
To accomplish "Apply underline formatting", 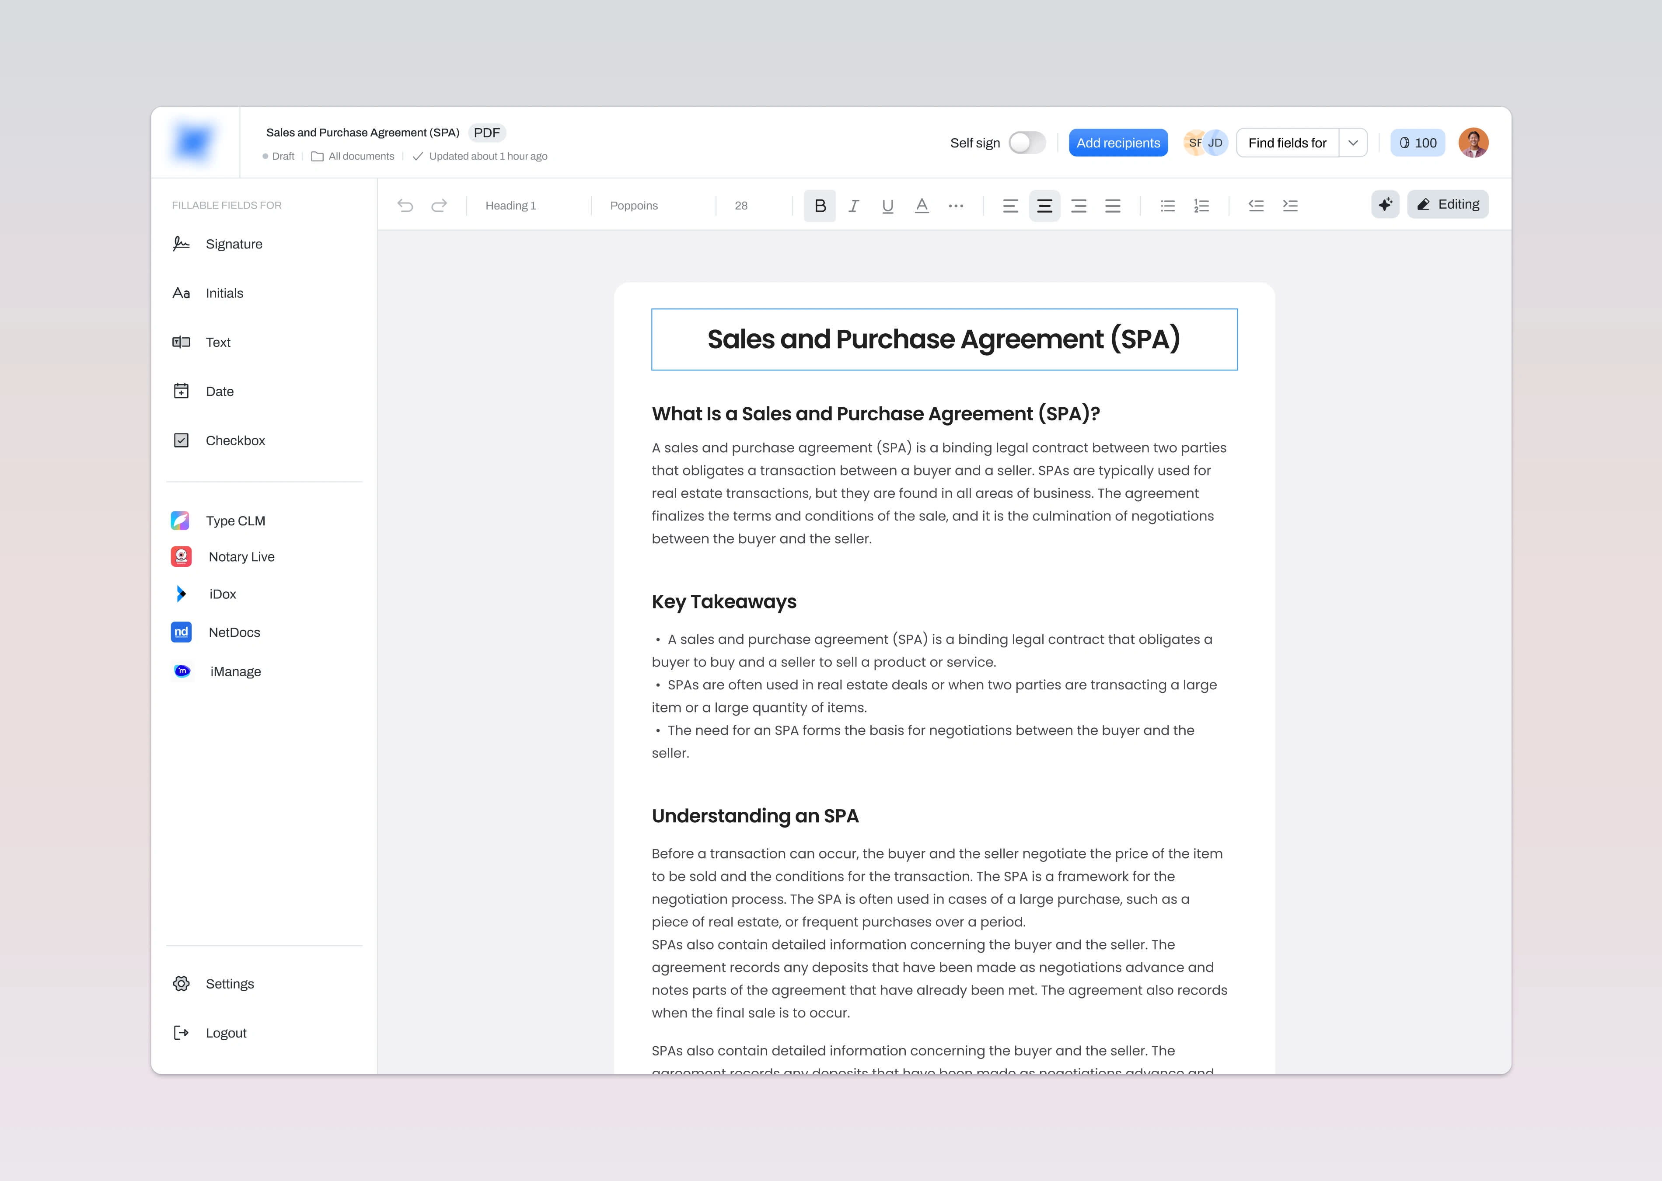I will [x=888, y=206].
